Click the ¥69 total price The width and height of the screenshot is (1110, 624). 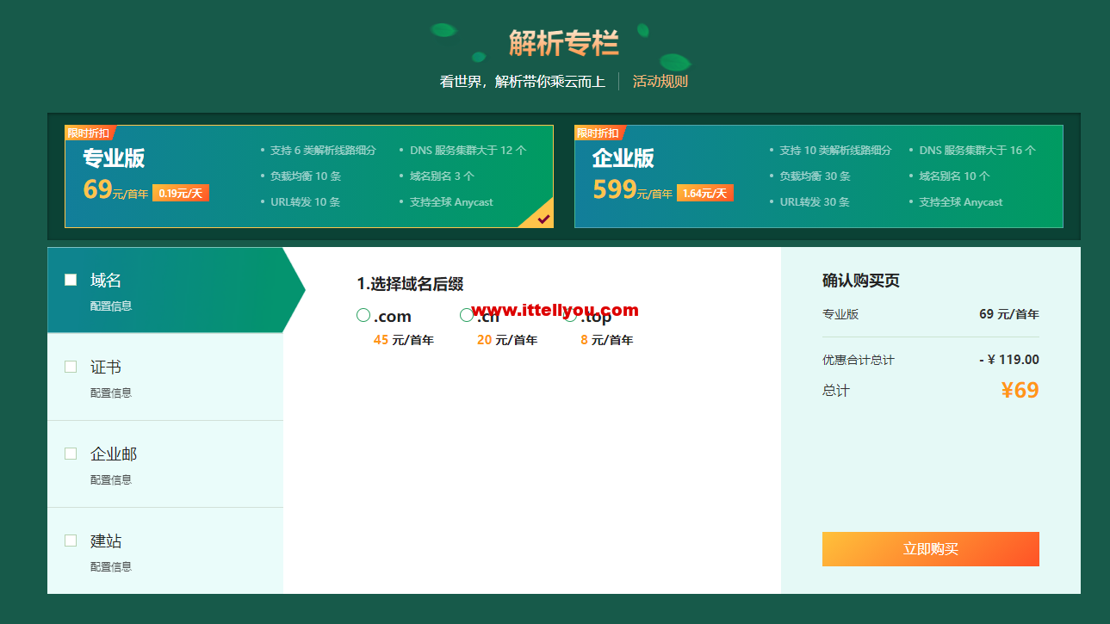[x=1020, y=390]
